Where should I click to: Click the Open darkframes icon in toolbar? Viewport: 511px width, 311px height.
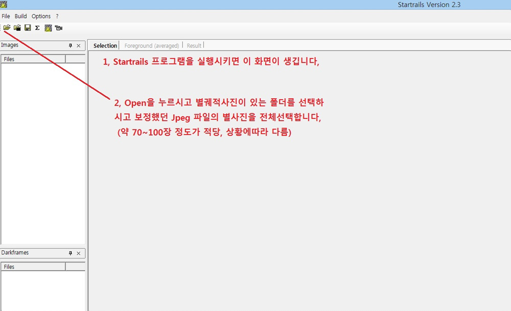[x=17, y=28]
